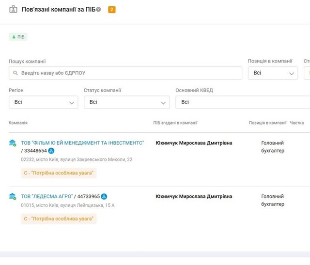Click the risk tag under Закревського Миколи address
The image size is (310, 265).
coord(59,173)
